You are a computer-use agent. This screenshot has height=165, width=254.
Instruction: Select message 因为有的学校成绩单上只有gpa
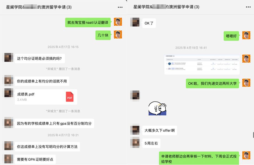(x=54, y=124)
